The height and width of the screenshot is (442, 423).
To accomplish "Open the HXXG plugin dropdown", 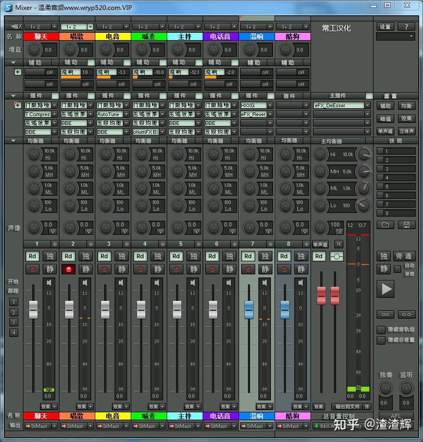I will coord(270,106).
